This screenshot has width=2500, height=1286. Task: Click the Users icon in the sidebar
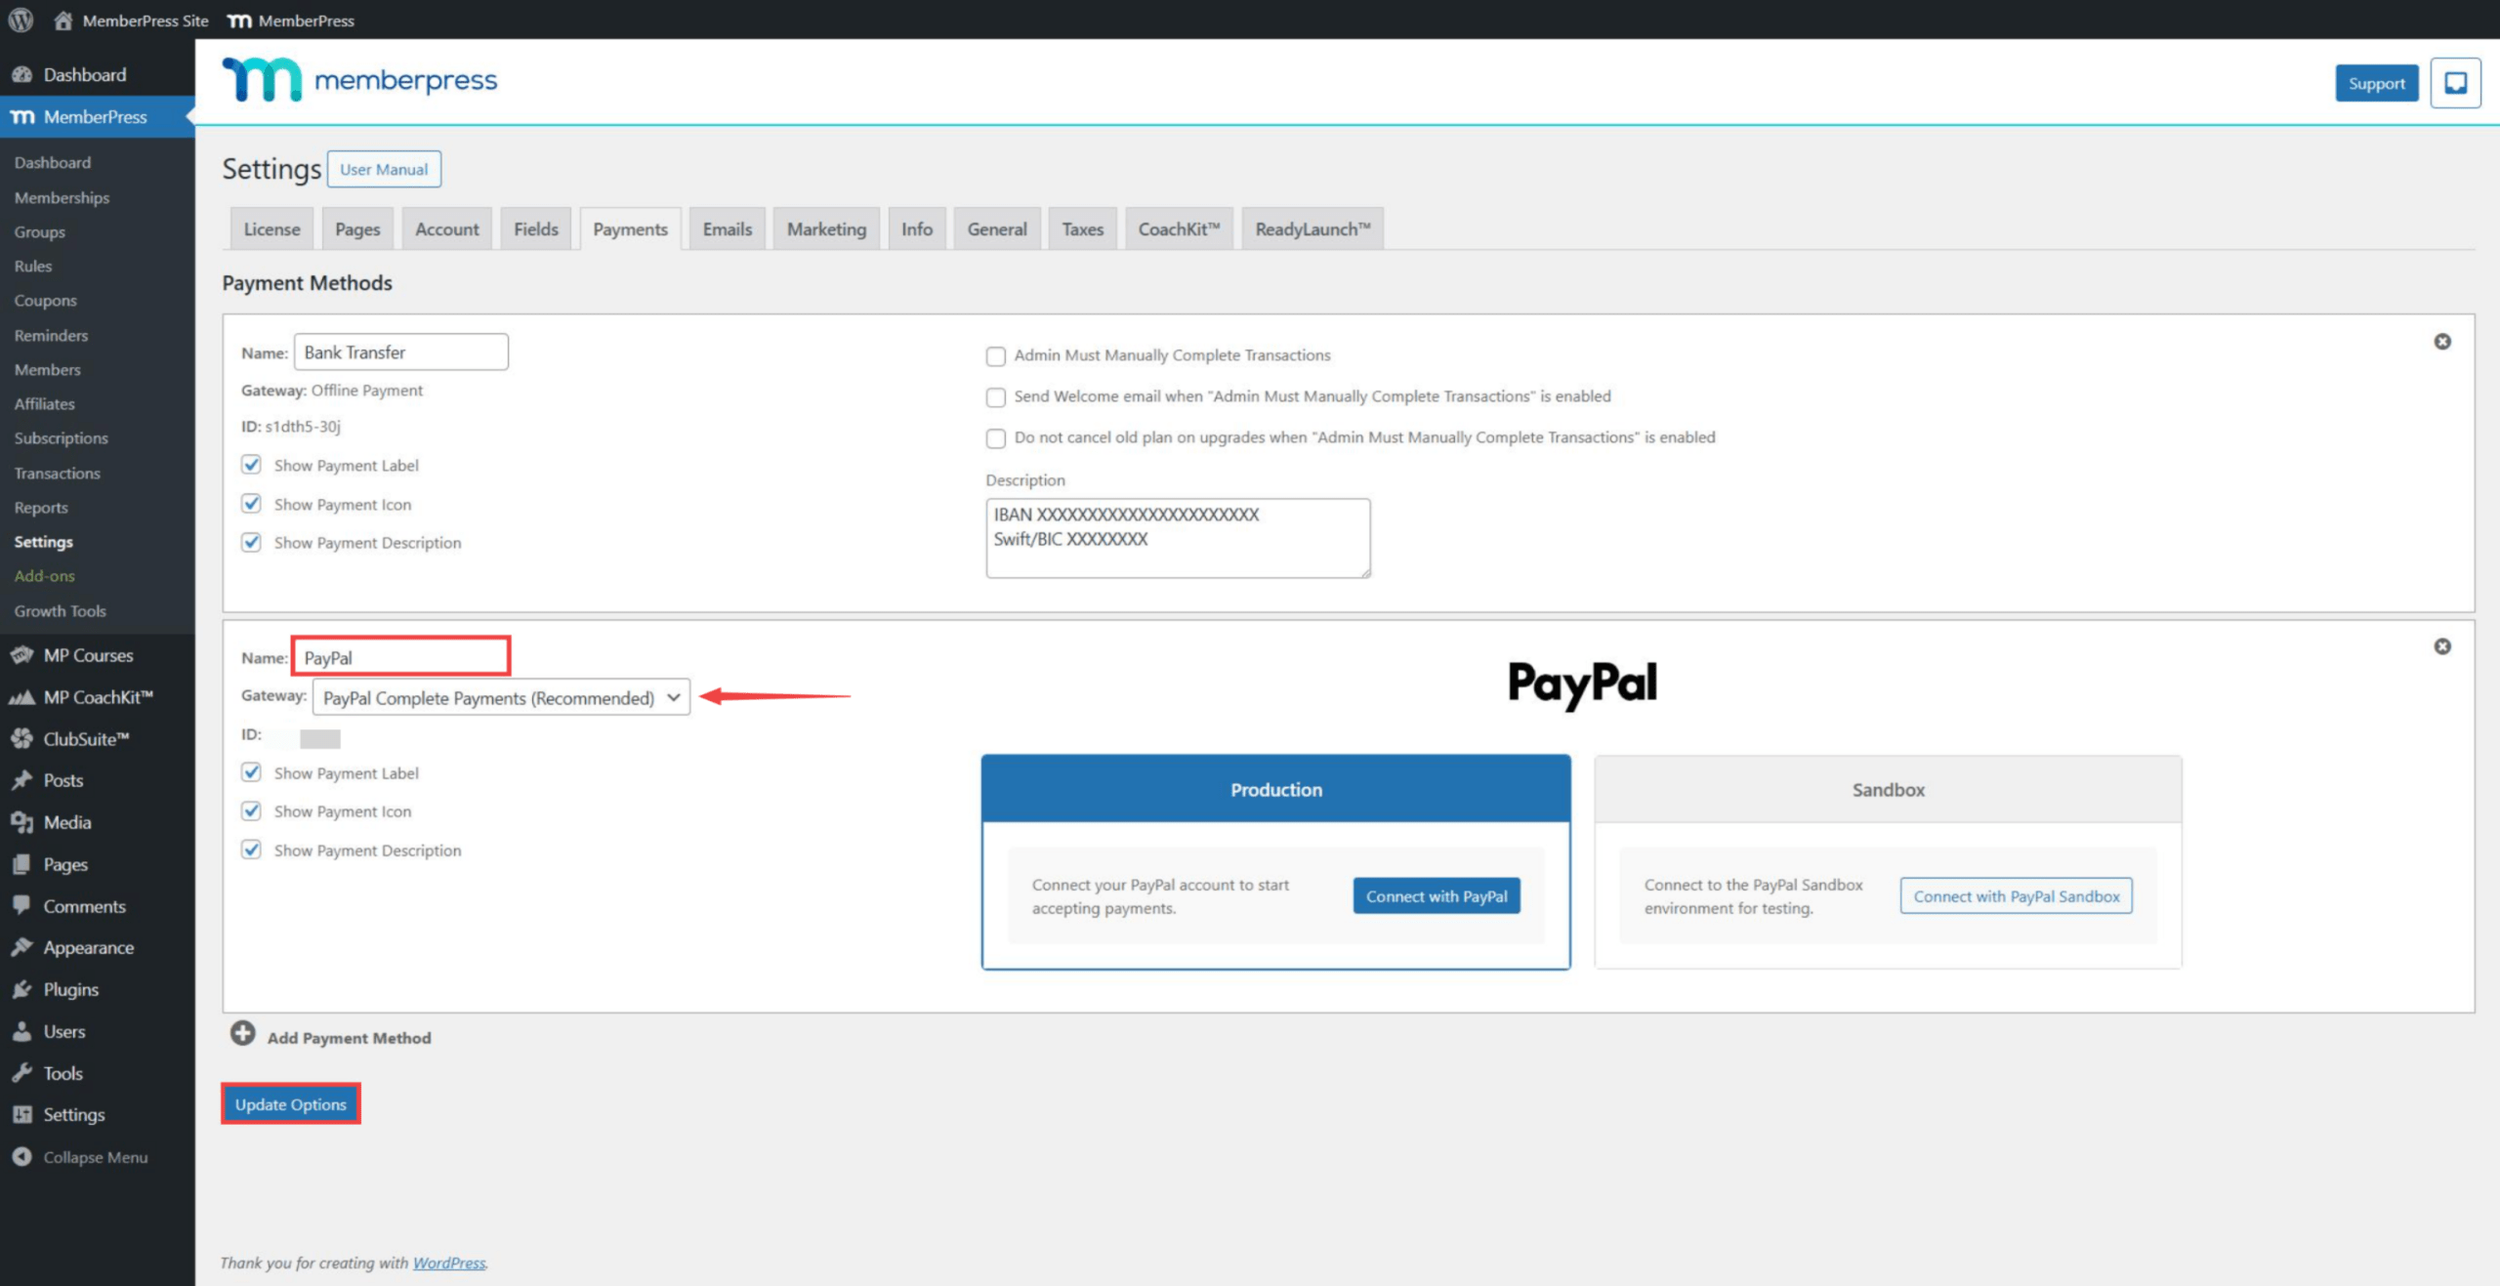[23, 1030]
